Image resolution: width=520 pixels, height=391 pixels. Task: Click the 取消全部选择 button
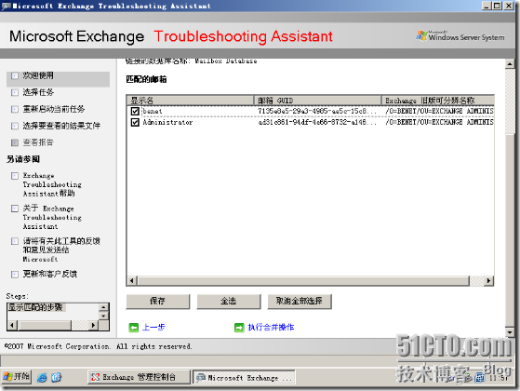(x=300, y=302)
